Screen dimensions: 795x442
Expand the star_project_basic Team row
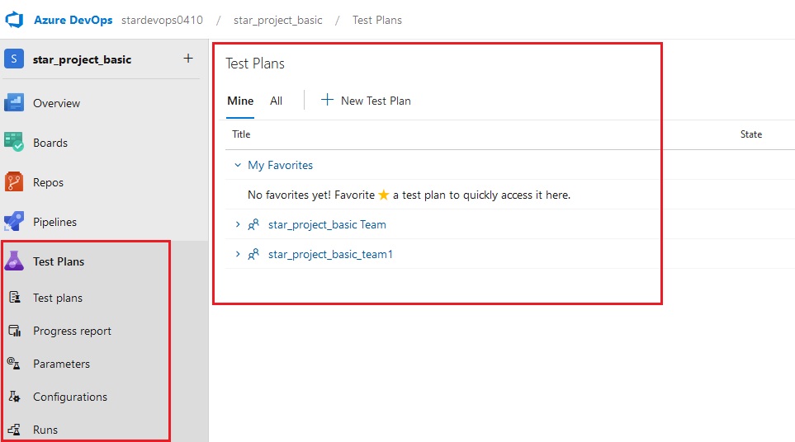coord(237,224)
